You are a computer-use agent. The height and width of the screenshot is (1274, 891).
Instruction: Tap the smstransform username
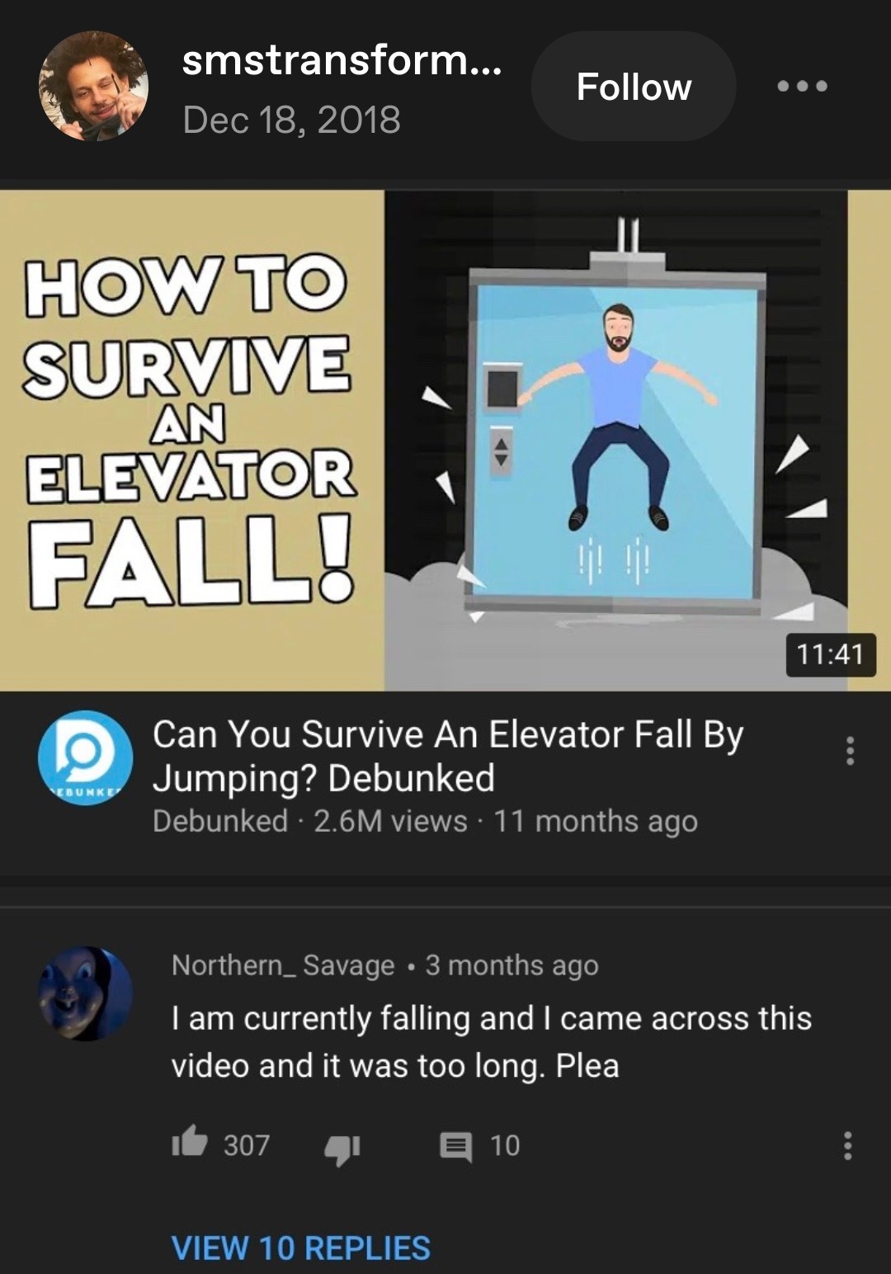[342, 59]
